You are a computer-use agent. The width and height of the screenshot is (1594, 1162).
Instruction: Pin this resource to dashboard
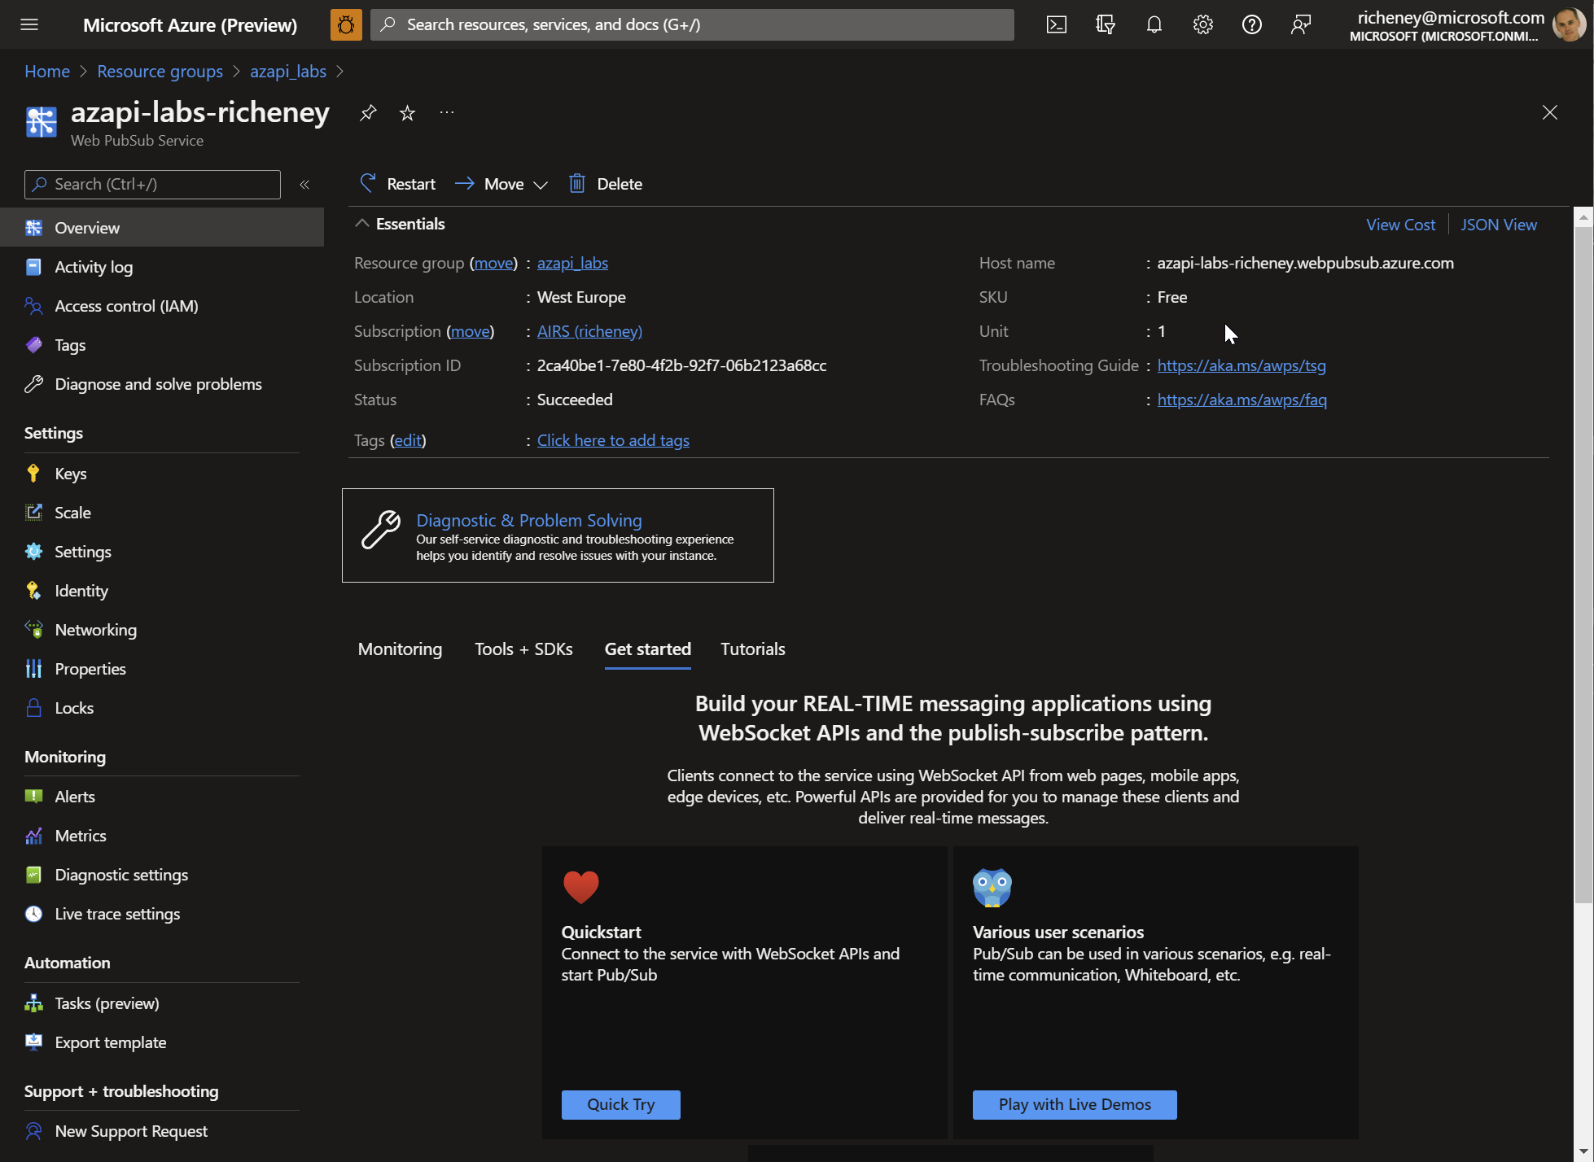pos(368,113)
